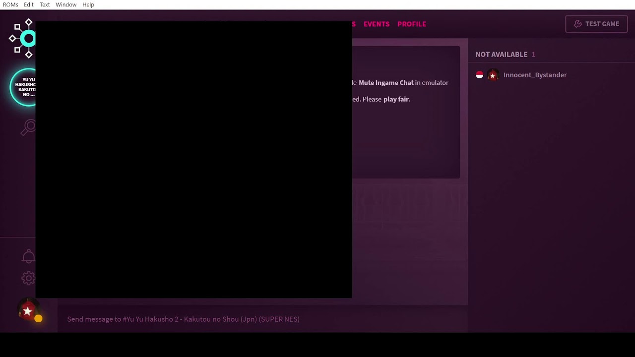Click the 'Mute Ingame Chat' text

click(x=386, y=83)
